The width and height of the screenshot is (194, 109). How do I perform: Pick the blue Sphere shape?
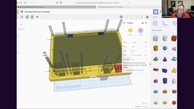point(165,48)
